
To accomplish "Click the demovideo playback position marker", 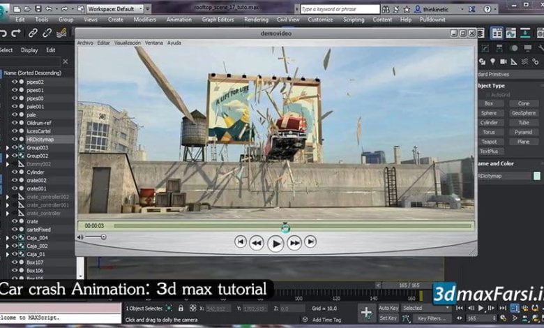I will [285, 228].
